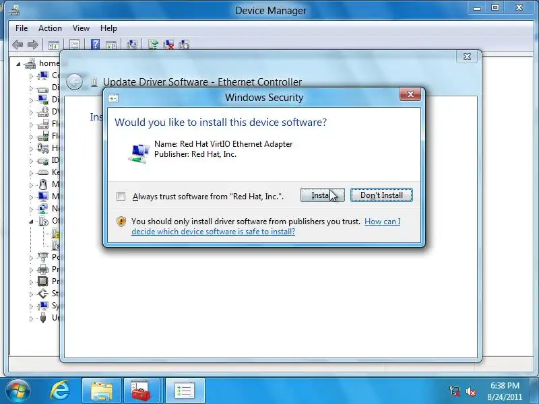
Task: Select the Display adapters monitor icon in tree
Action: [x=43, y=100]
